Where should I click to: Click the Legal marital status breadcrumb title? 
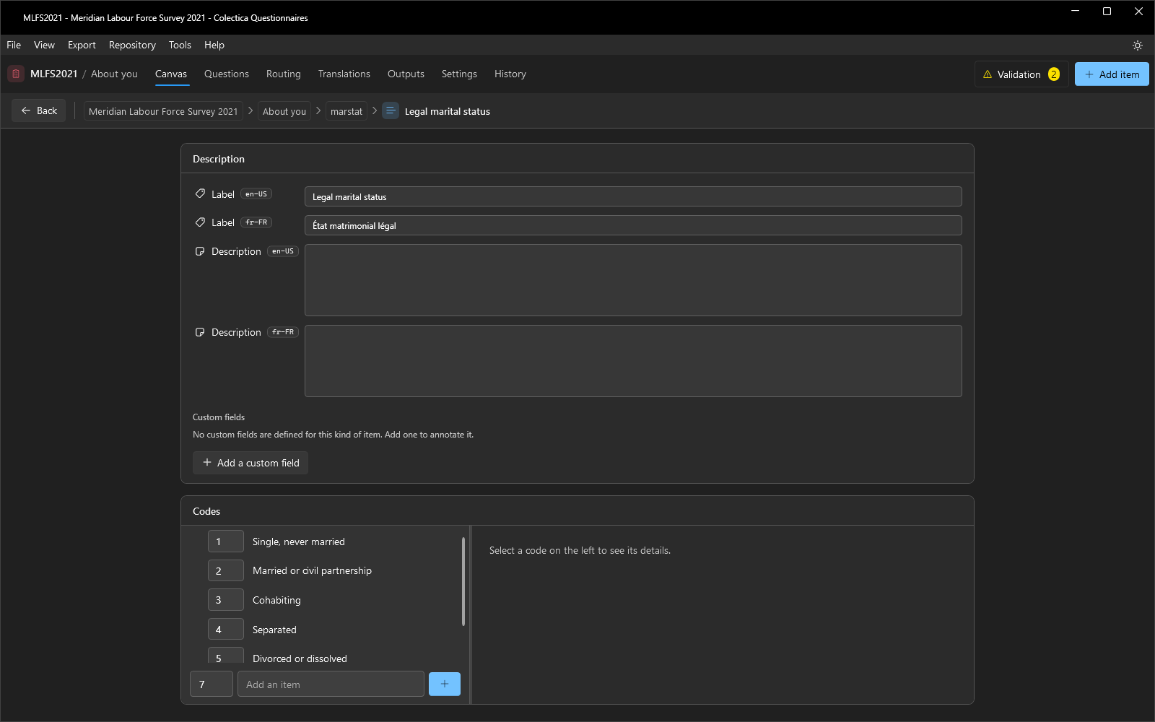pos(448,111)
